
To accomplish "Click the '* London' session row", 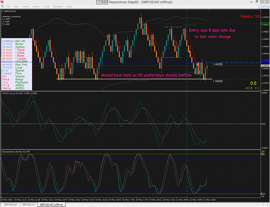I will [x=14, y=58].
